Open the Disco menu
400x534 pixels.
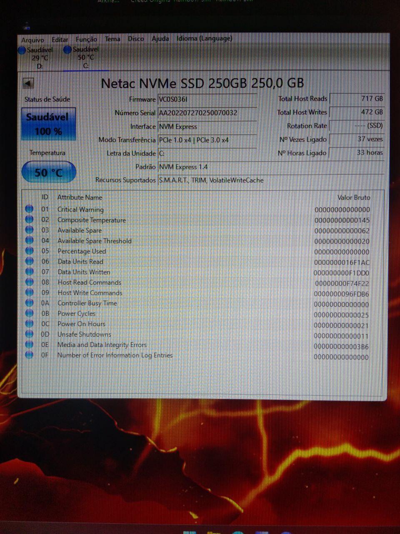(136, 39)
